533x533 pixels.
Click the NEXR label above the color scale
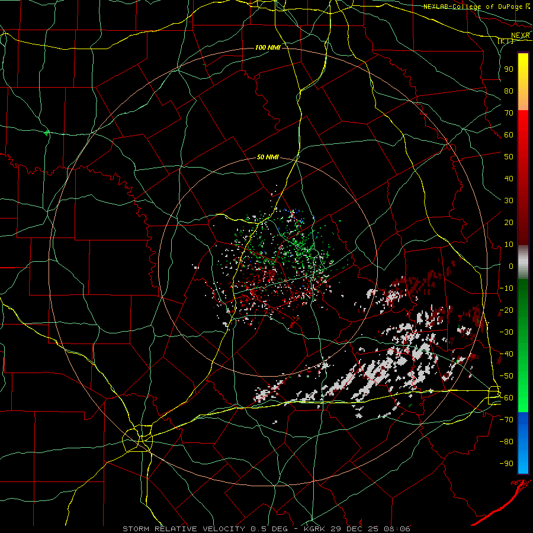(x=520, y=36)
